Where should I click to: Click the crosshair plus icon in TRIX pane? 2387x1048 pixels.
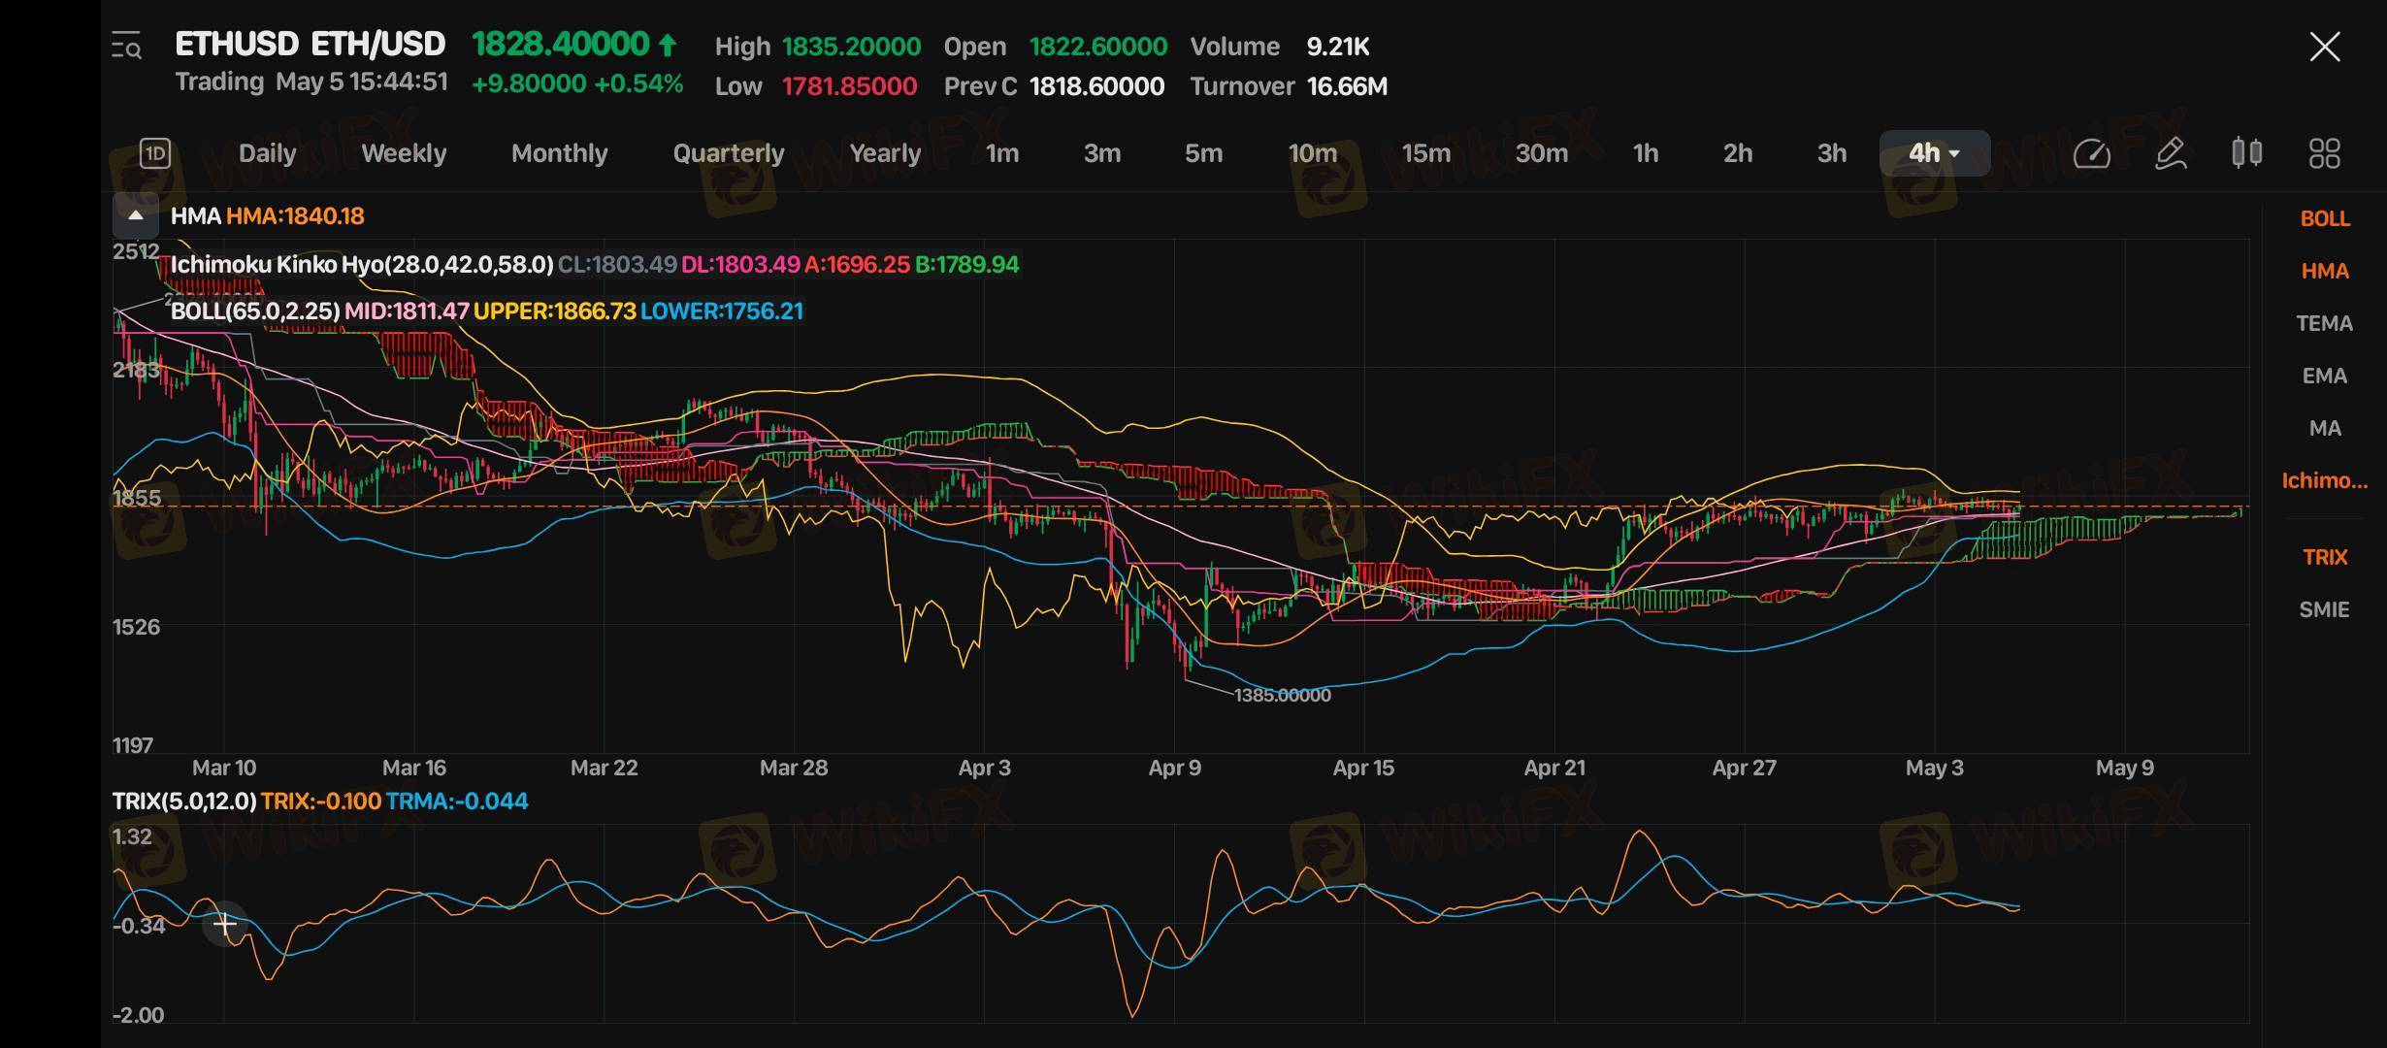click(224, 925)
